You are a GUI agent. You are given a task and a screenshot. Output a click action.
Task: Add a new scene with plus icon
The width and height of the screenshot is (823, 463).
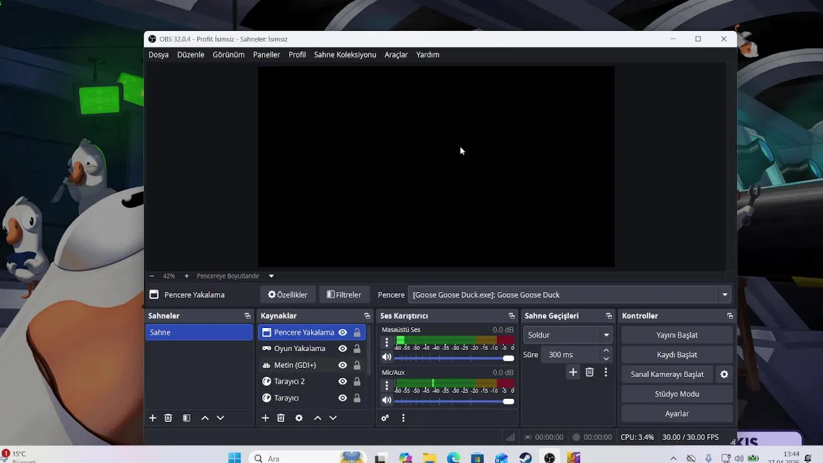click(x=152, y=418)
